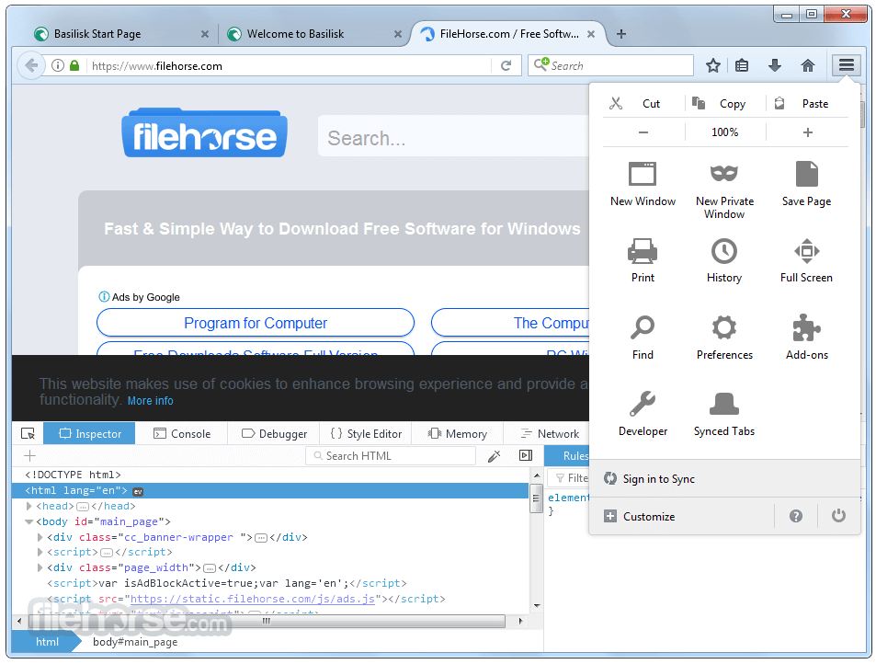Open a new tab
Viewport: 876px width, 664px height.
pyautogui.click(x=620, y=34)
